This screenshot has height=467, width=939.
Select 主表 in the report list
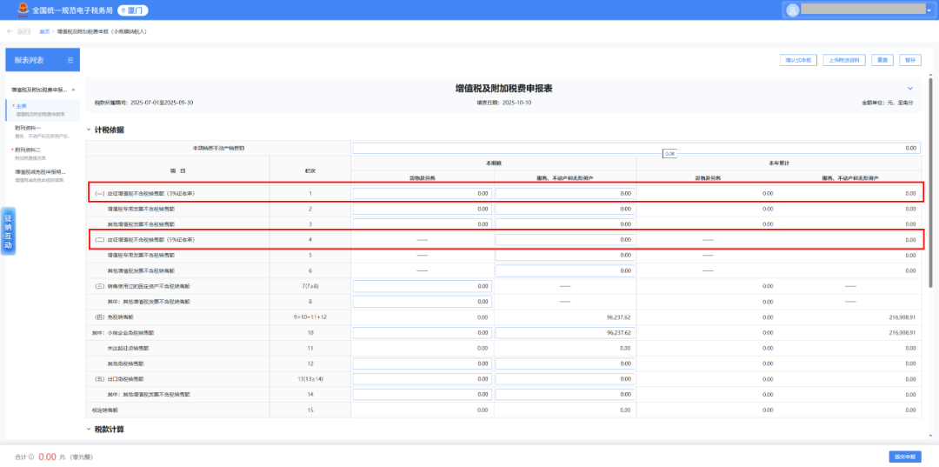(x=22, y=106)
